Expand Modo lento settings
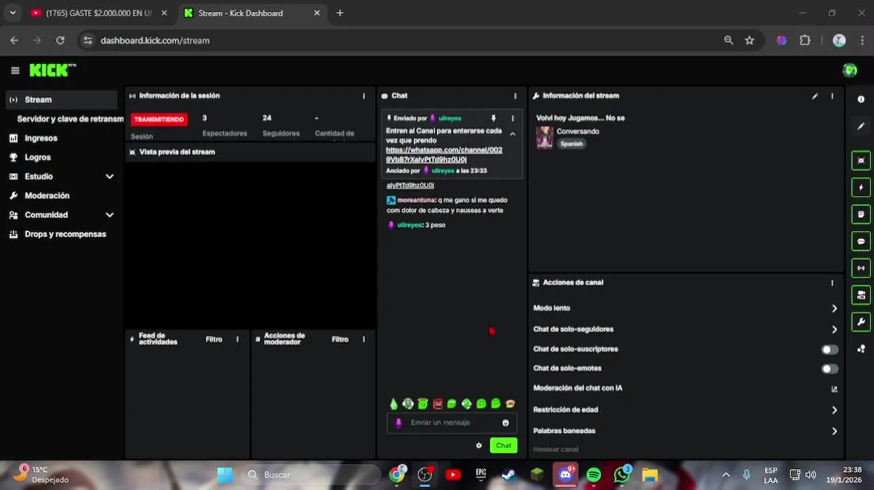The image size is (874, 490). pyautogui.click(x=835, y=308)
